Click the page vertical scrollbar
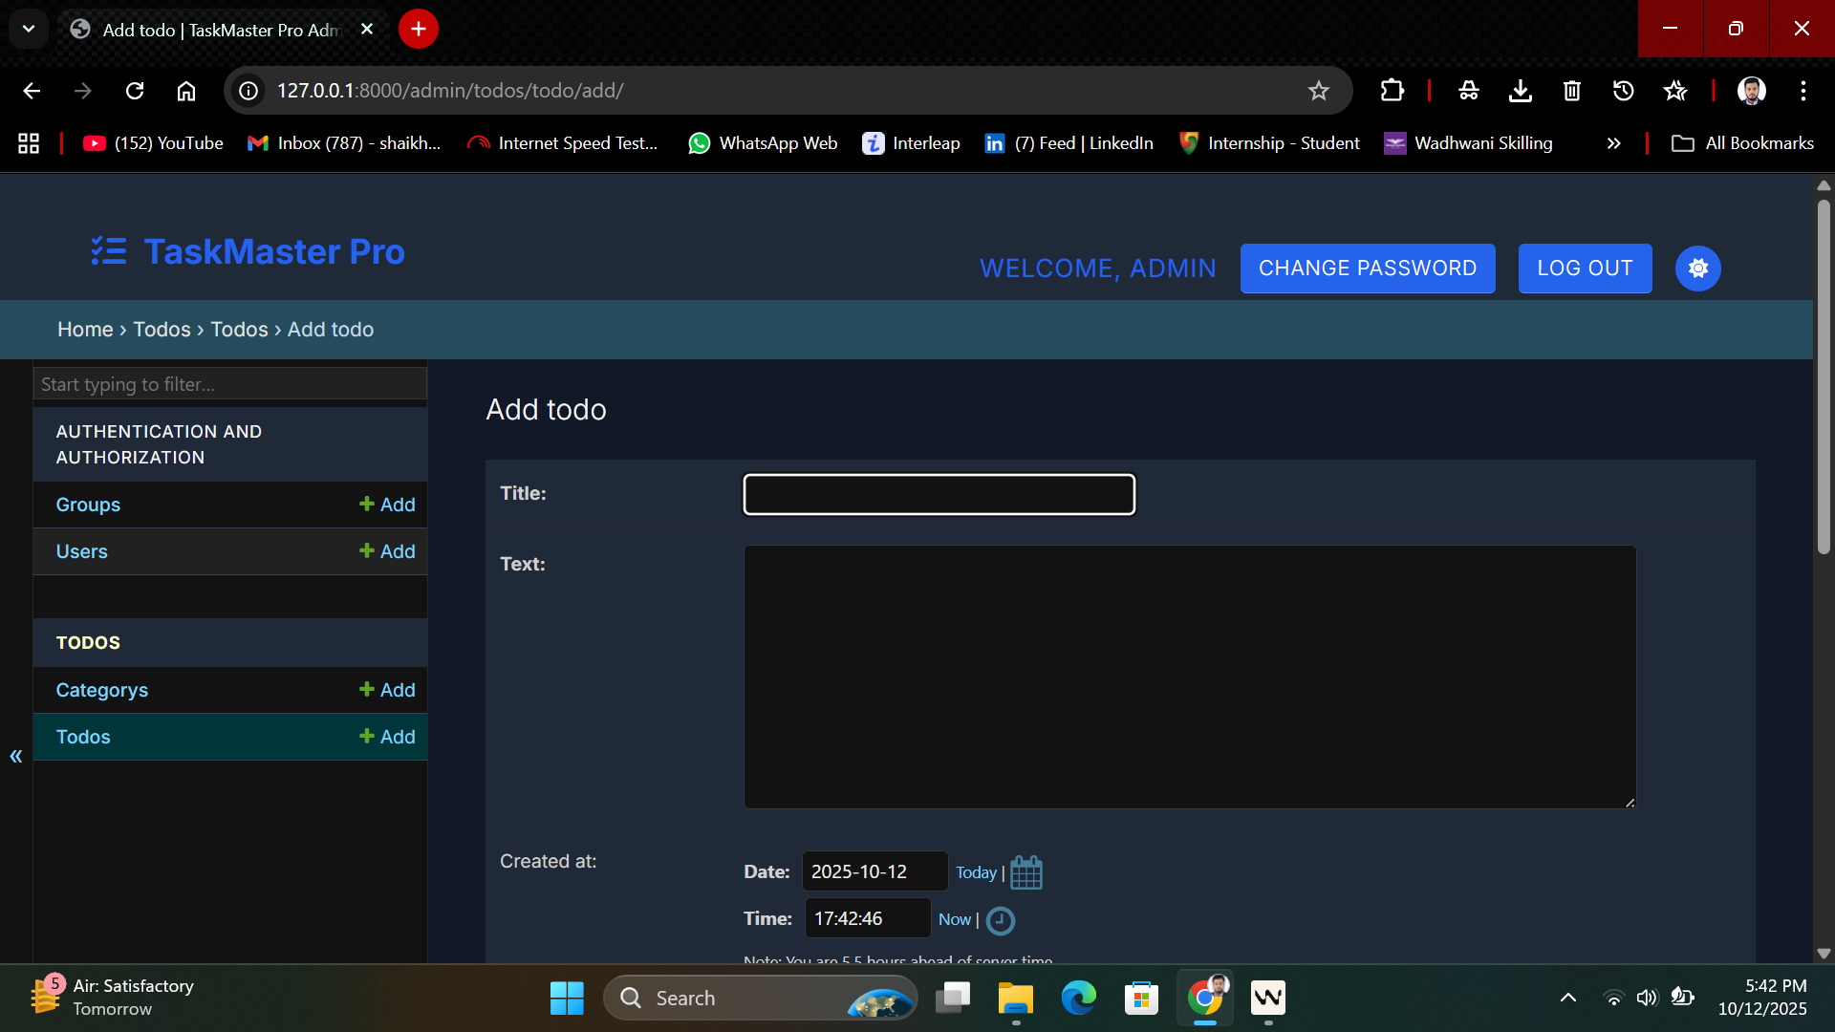The image size is (1835, 1032). coord(1824,377)
